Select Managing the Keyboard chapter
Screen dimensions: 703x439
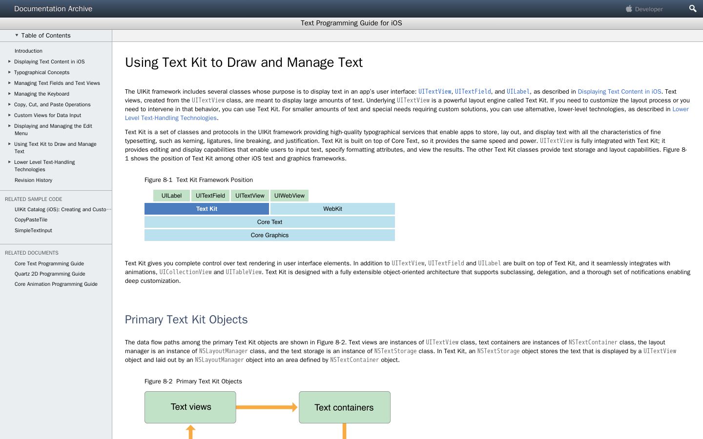[x=42, y=94]
